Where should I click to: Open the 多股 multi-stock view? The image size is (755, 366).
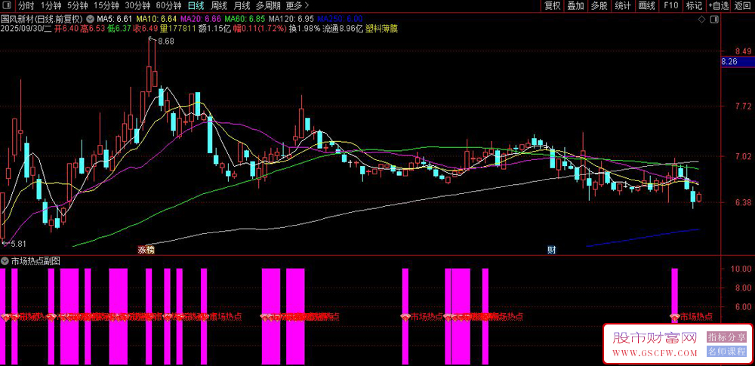(x=599, y=6)
